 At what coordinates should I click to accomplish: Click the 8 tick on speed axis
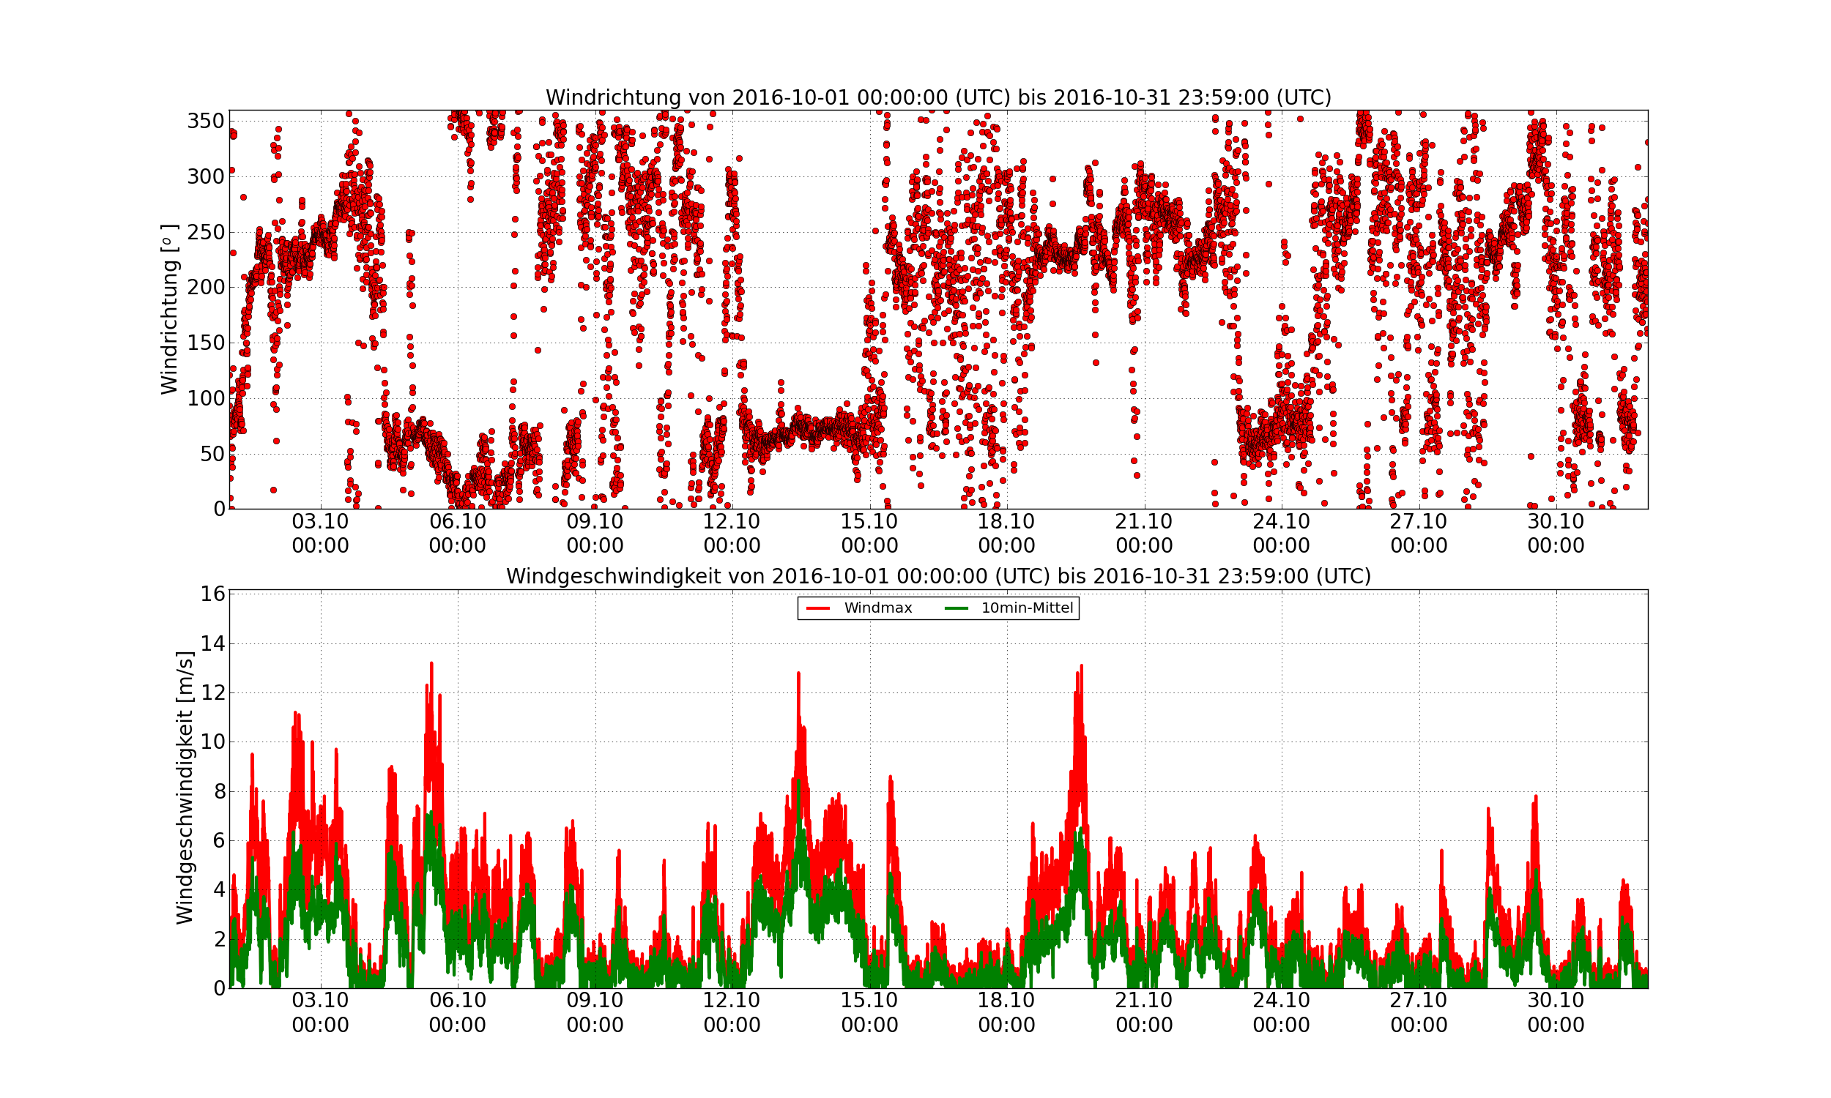point(219,792)
